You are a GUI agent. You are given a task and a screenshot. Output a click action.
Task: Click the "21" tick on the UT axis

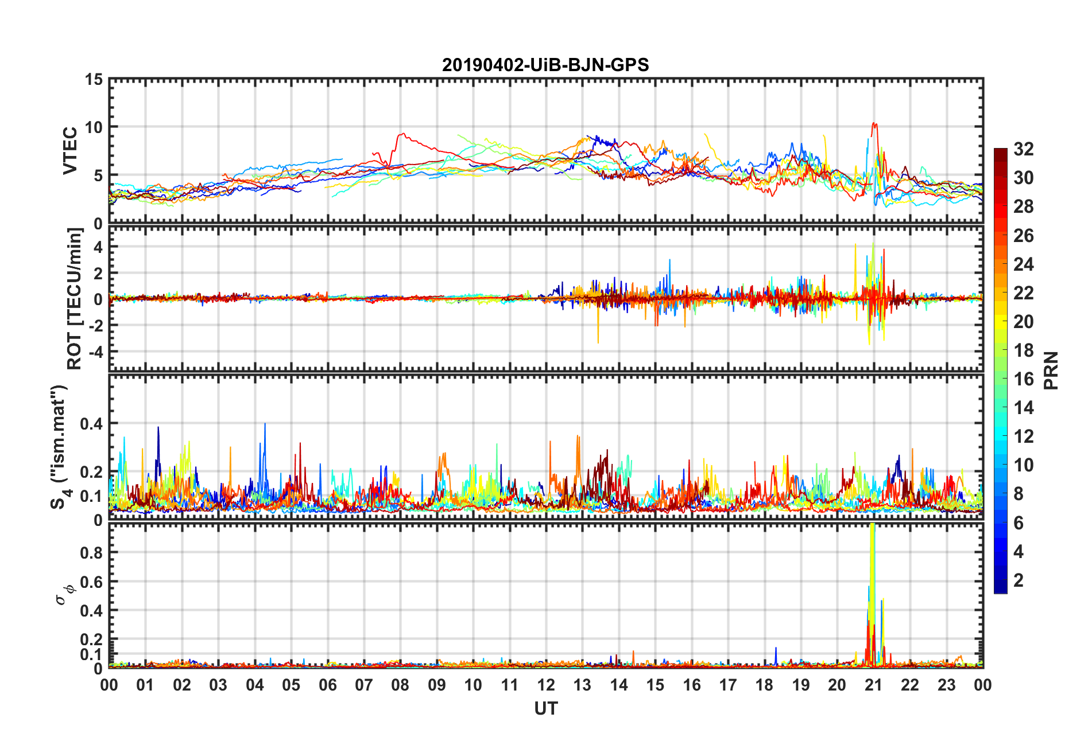[x=874, y=685]
